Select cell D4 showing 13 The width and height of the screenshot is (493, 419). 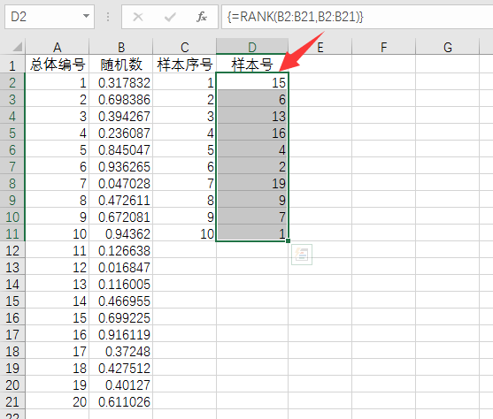[252, 116]
